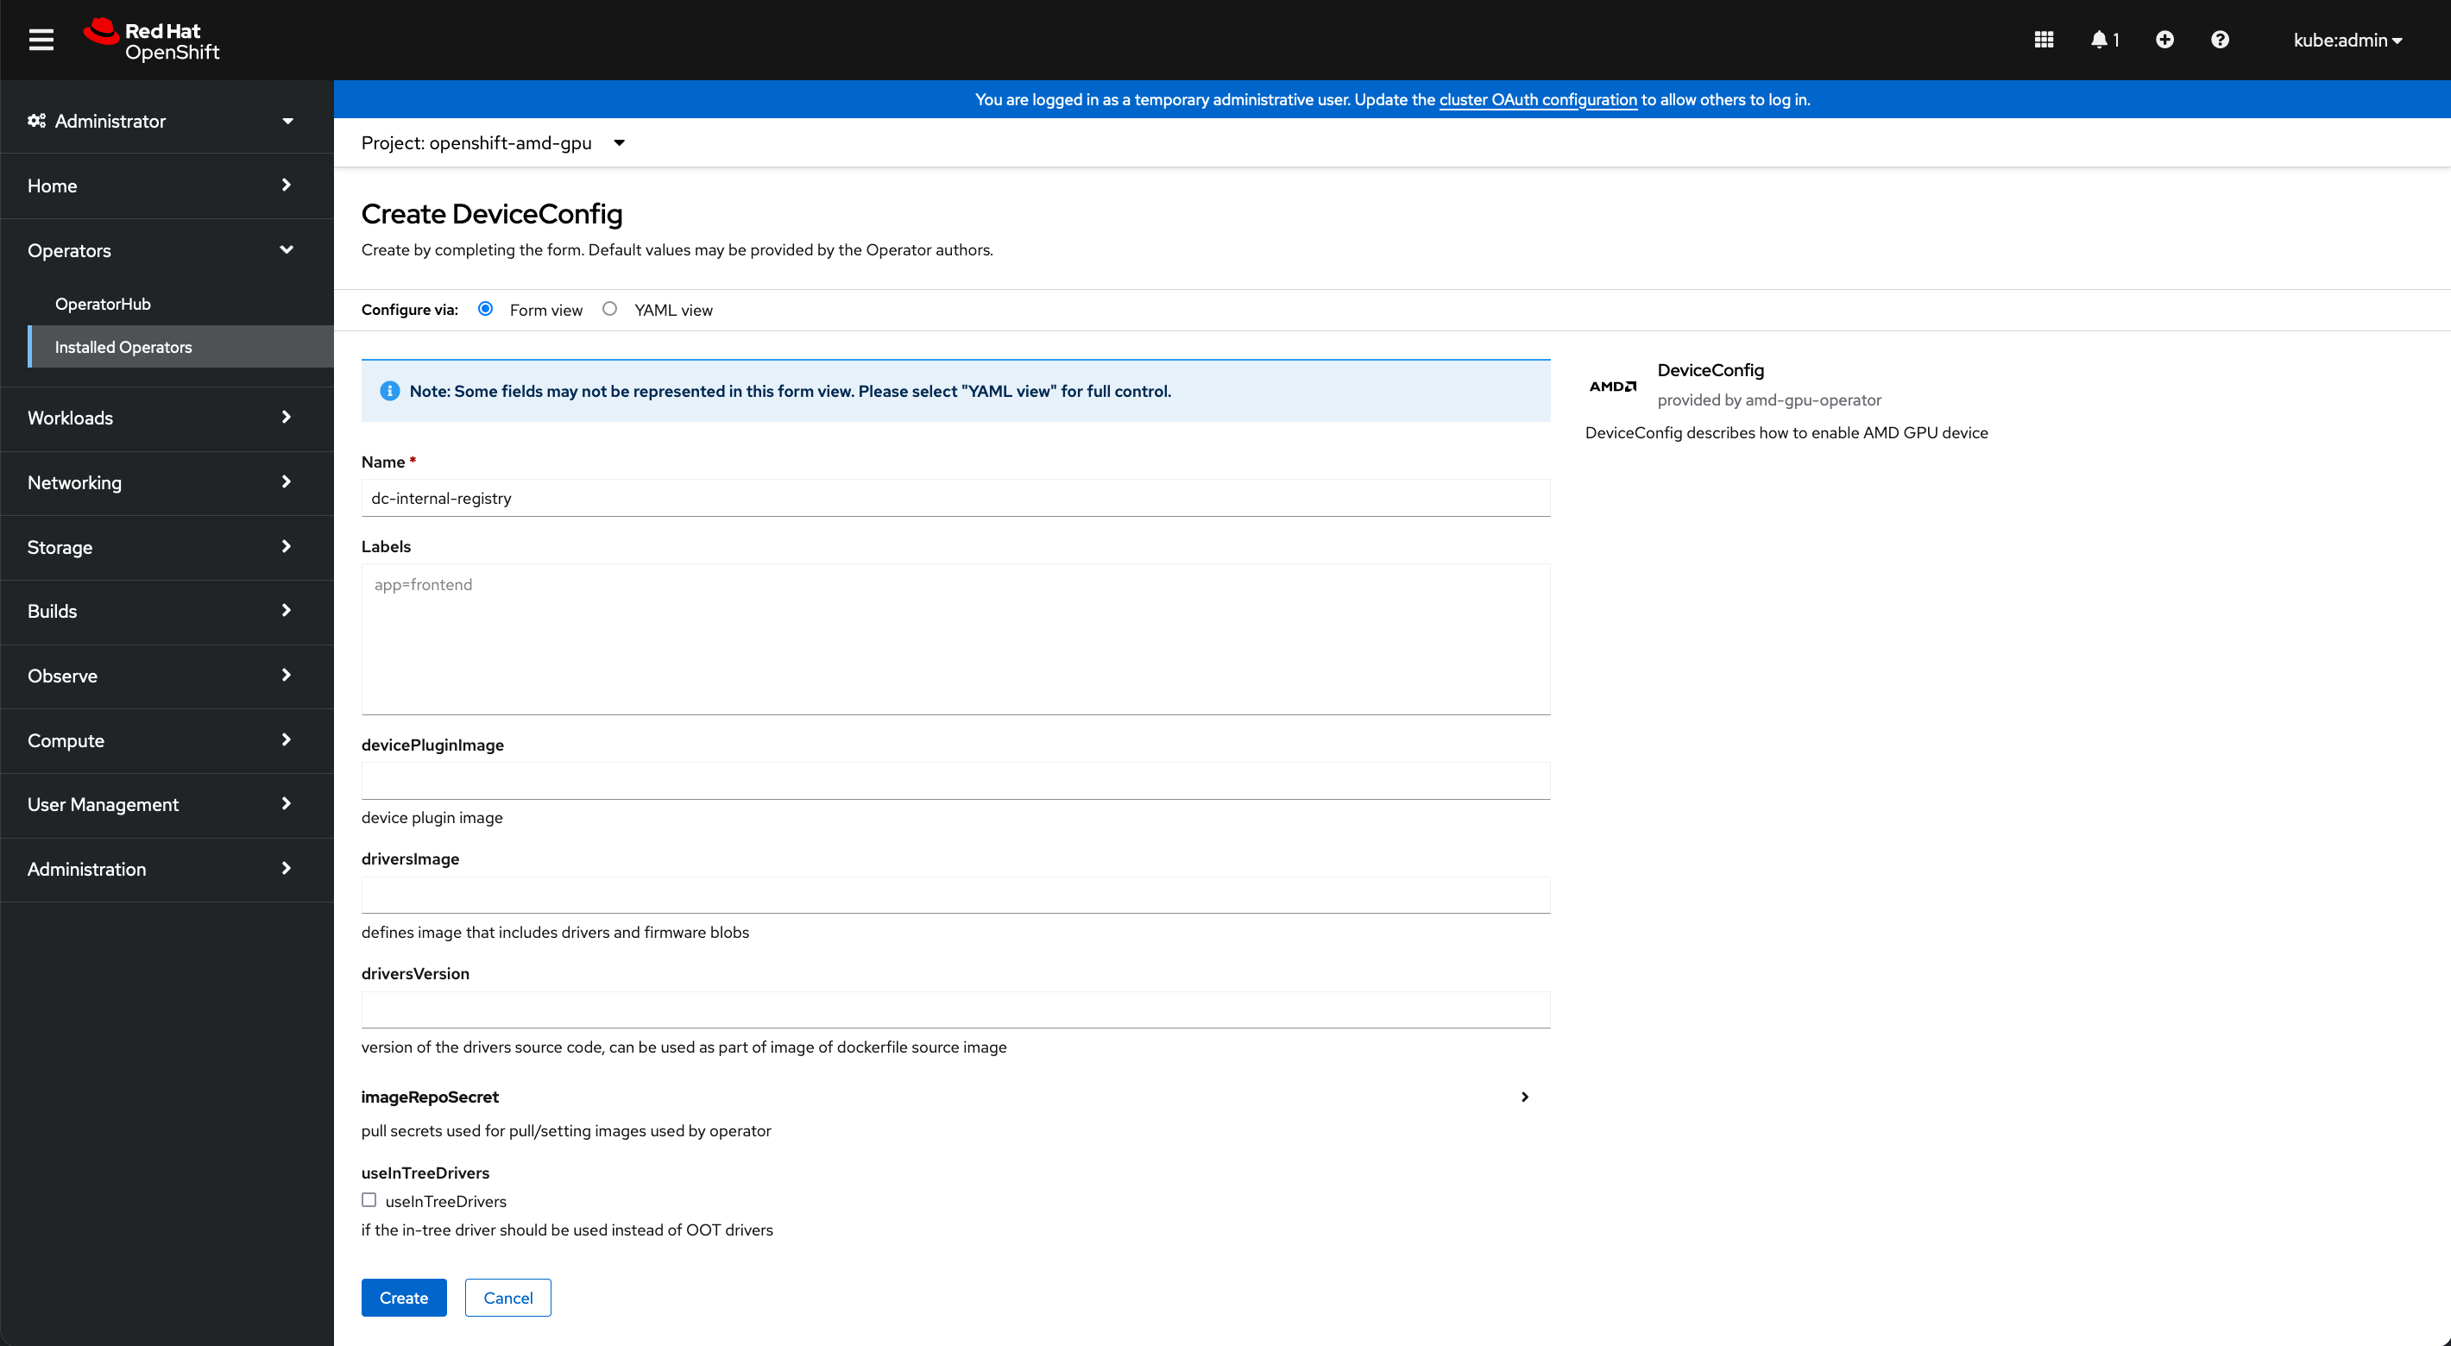Select the Form view radio button
2451x1346 pixels.
click(488, 310)
